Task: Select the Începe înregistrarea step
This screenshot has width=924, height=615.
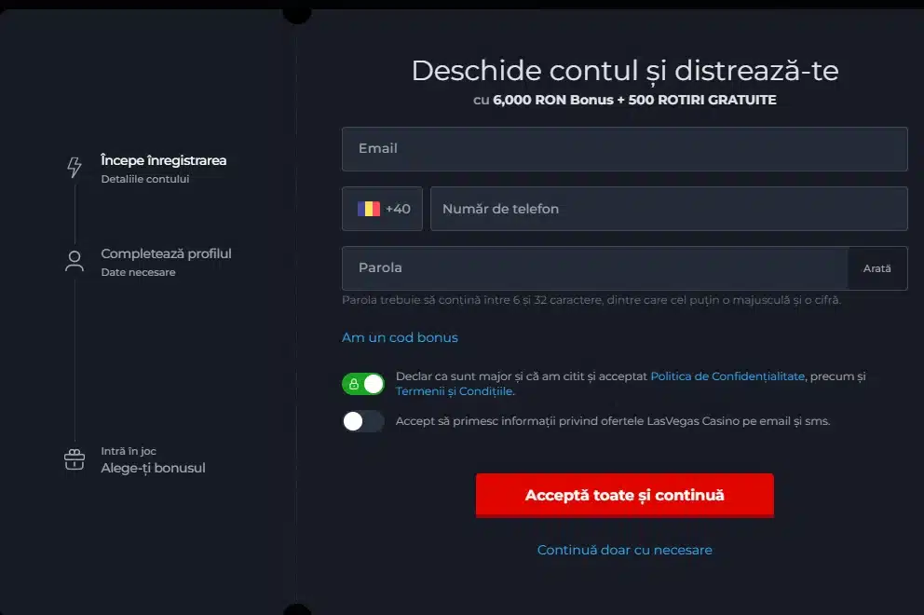Action: (x=163, y=160)
